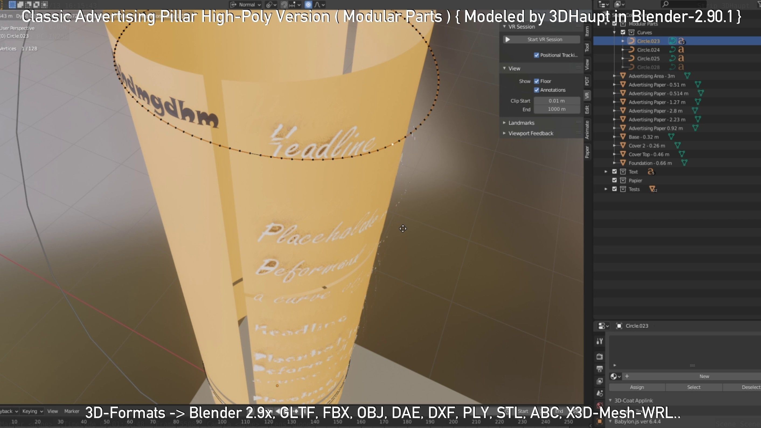Click the plus icon beside New material
Image resolution: width=761 pixels, height=428 pixels.
click(x=627, y=376)
